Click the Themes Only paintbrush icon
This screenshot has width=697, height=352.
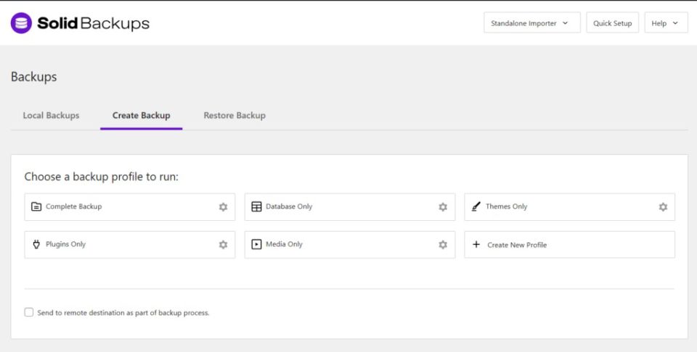point(476,207)
